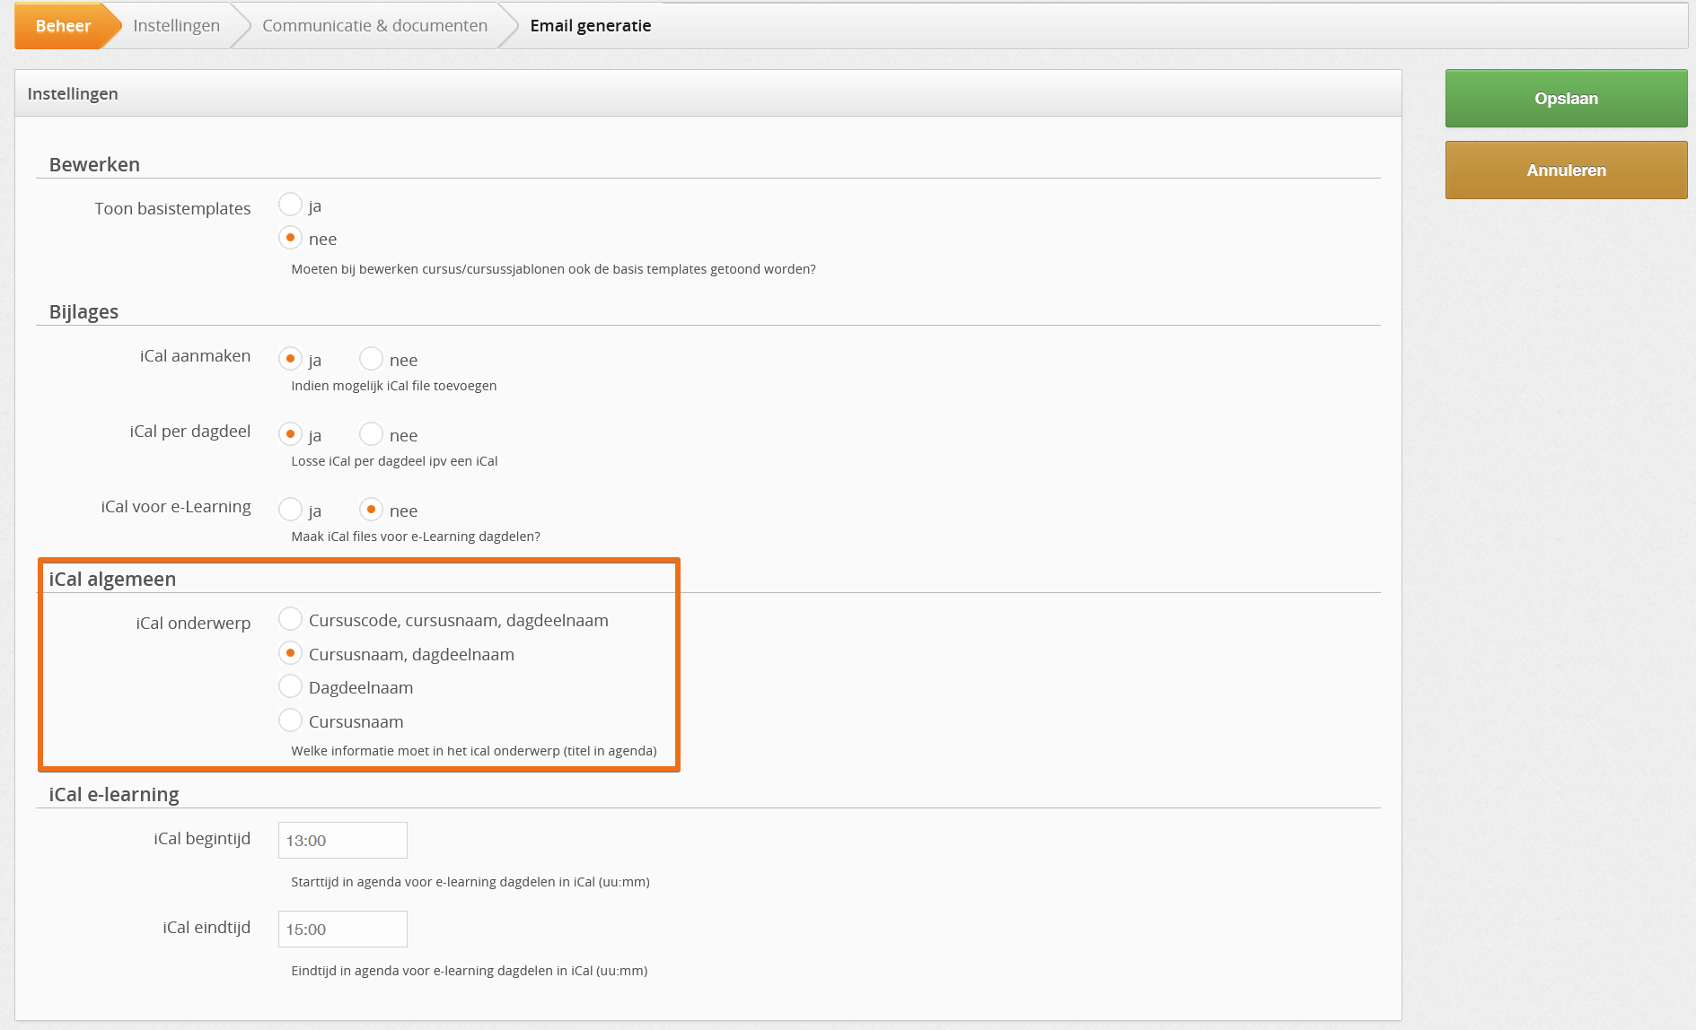1696x1030 pixels.
Task: Click the Instellingen panel header
Action: (x=708, y=93)
